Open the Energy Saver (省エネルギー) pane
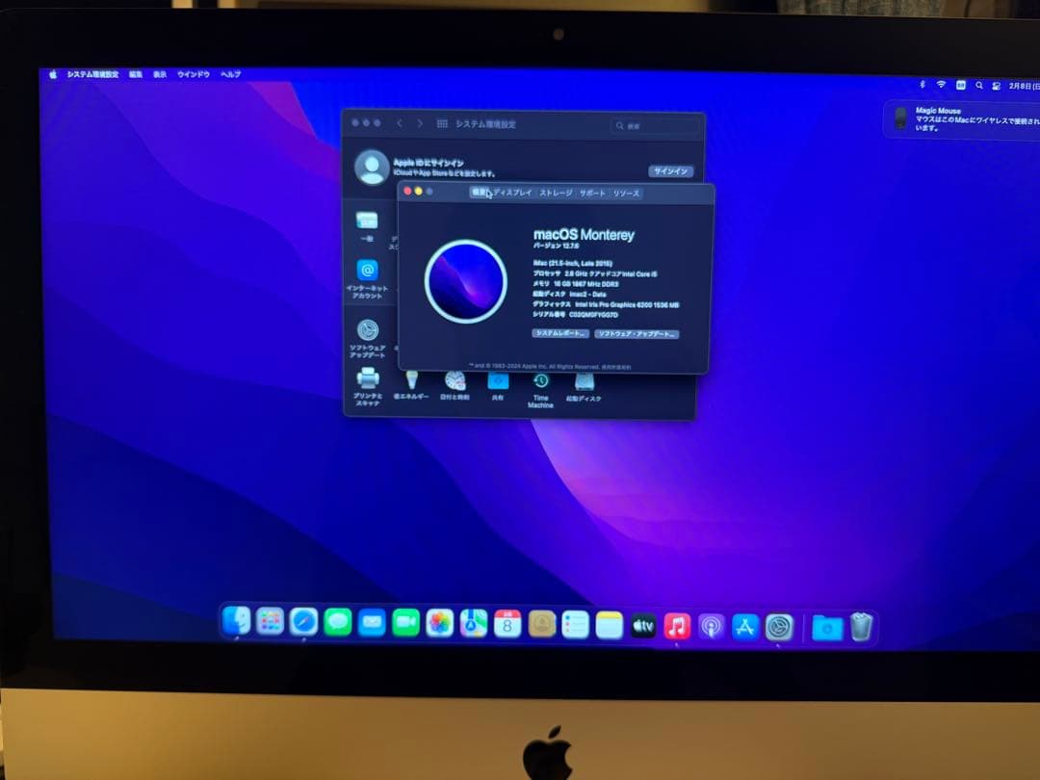This screenshot has width=1040, height=780. [x=411, y=382]
